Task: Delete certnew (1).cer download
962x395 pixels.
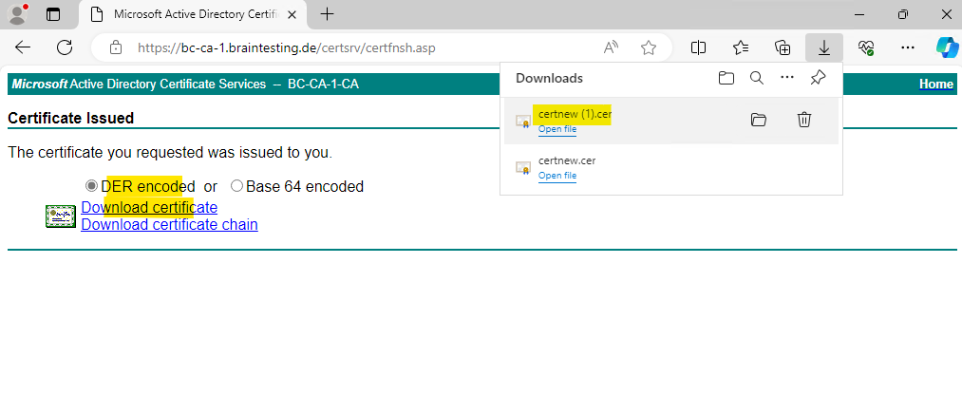Action: coord(804,120)
